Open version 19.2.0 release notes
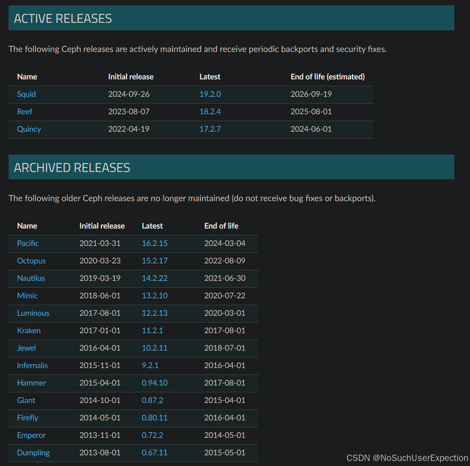 pos(210,94)
